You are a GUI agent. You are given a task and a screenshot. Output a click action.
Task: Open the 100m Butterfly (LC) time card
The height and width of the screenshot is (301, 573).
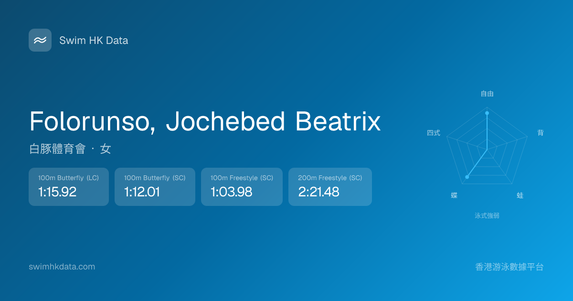point(69,187)
